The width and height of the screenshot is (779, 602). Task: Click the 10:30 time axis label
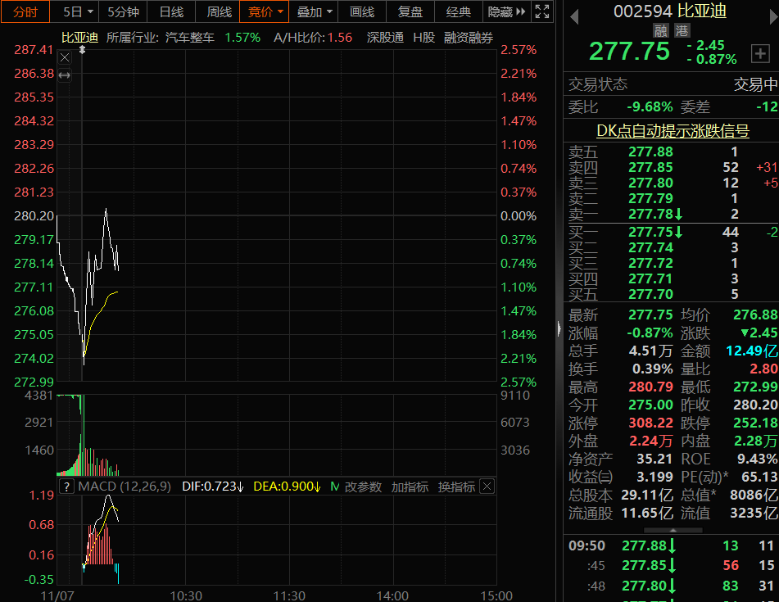coord(186,595)
